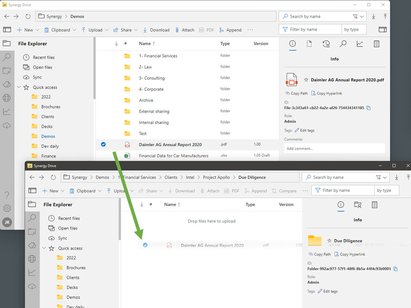Open the settings gear in the Demos window sidebar
The width and height of the screenshot is (411, 308).
coord(7,208)
